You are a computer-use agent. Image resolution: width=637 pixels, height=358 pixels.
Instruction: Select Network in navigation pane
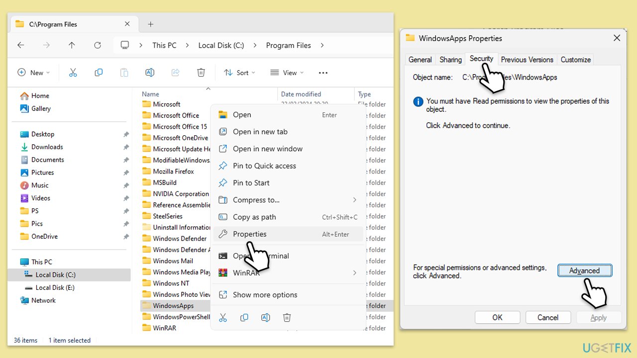(38, 300)
